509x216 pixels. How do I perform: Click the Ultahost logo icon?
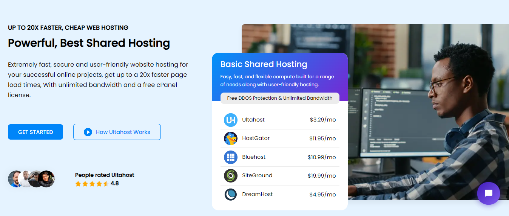(x=230, y=120)
